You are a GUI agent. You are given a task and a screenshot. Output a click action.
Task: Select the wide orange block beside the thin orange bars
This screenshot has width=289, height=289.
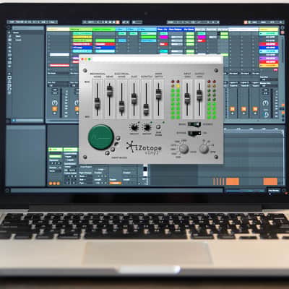(x=233, y=181)
